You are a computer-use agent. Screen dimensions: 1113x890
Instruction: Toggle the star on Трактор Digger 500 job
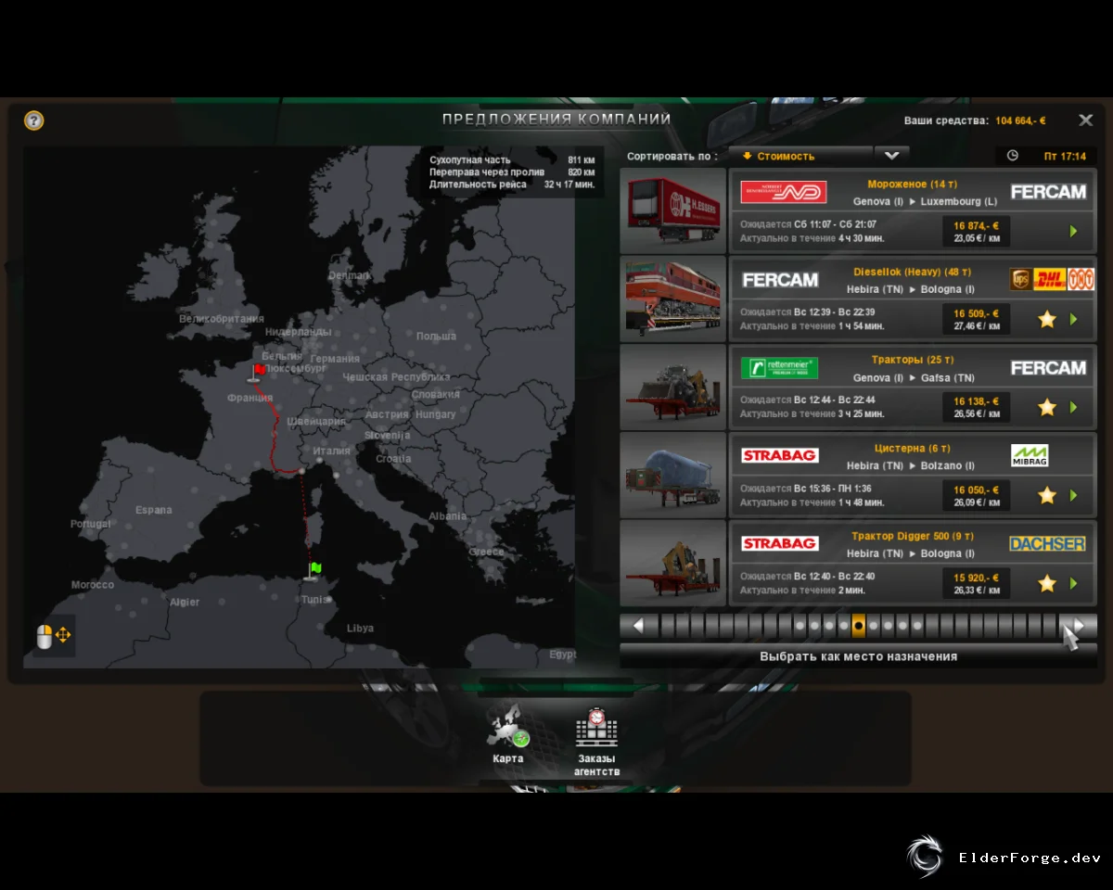point(1047,583)
